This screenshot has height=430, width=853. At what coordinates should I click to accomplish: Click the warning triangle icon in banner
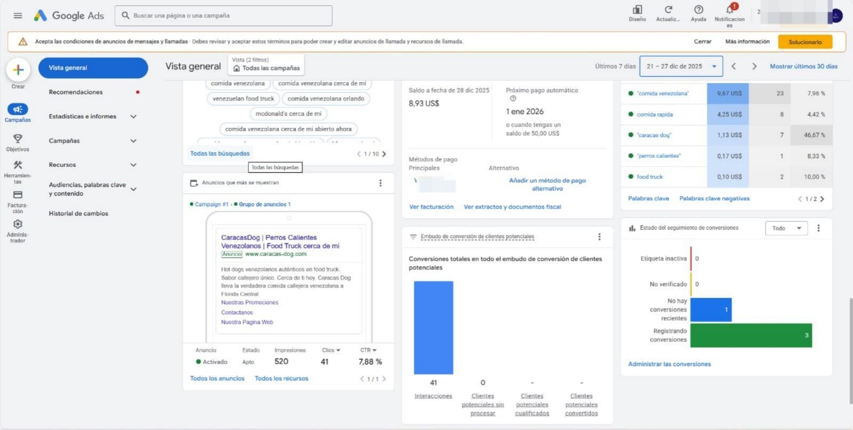pyautogui.click(x=23, y=42)
